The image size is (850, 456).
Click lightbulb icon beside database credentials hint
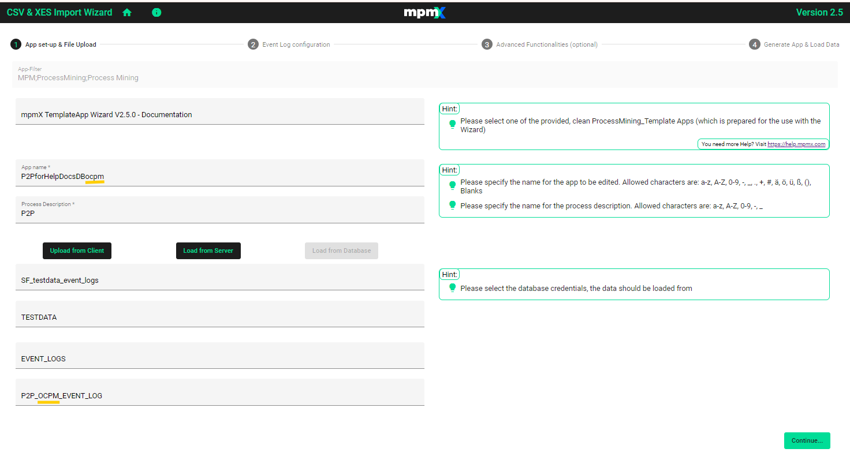452,287
